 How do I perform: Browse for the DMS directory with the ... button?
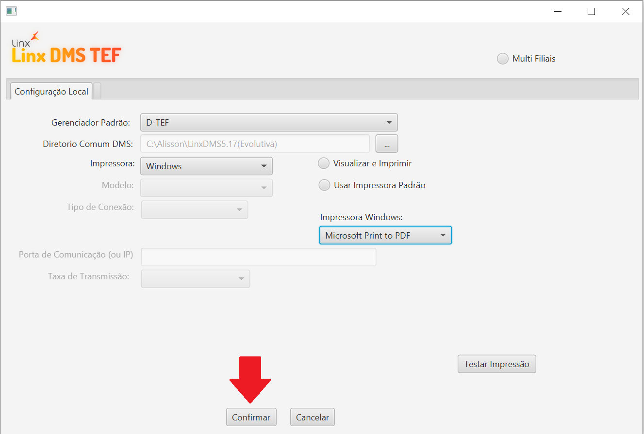[387, 144]
